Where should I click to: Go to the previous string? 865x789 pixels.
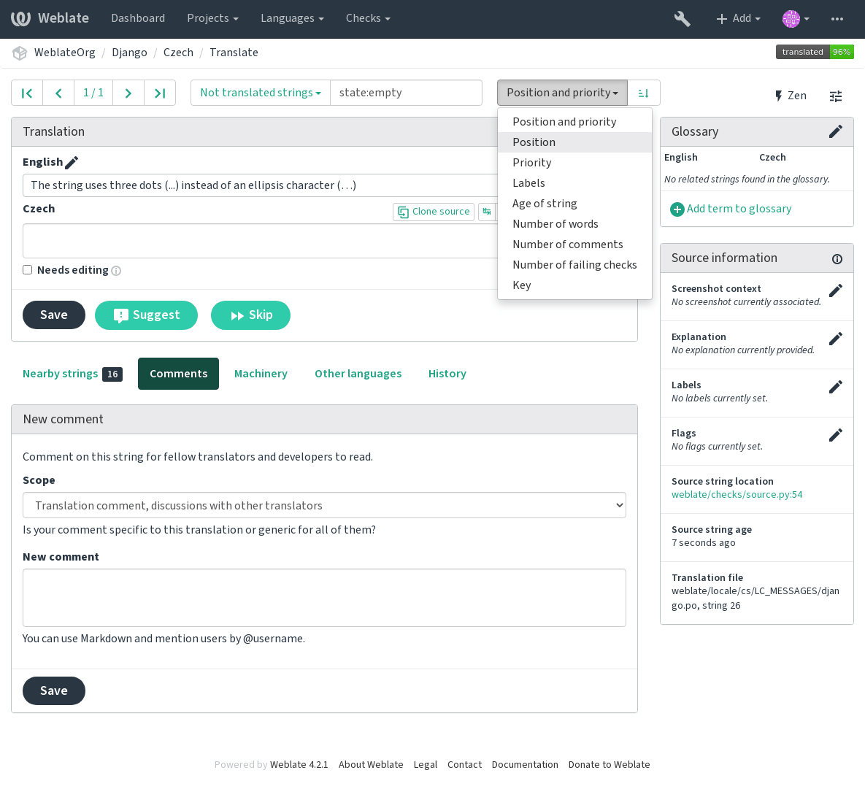(58, 93)
